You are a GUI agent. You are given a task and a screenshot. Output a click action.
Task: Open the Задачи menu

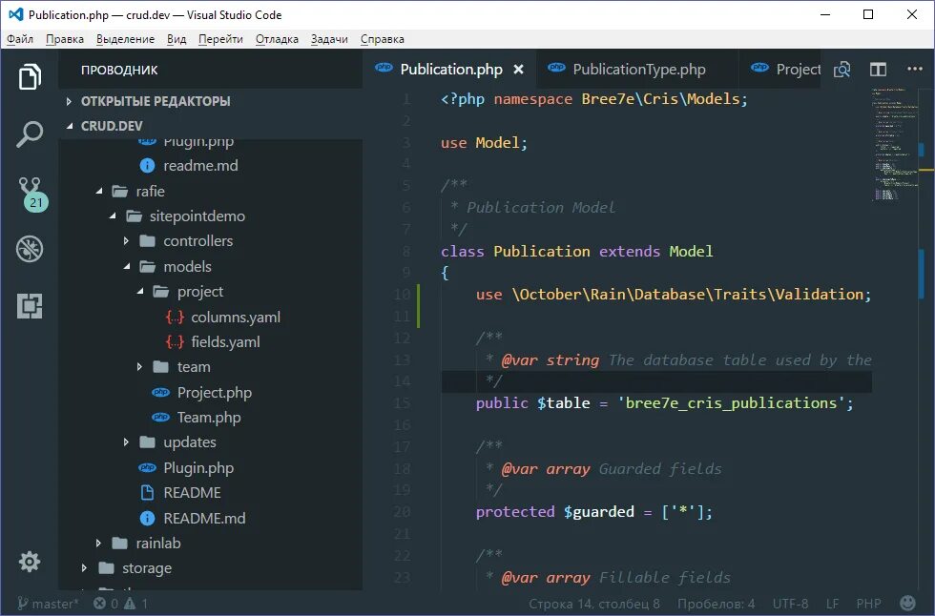coord(329,39)
